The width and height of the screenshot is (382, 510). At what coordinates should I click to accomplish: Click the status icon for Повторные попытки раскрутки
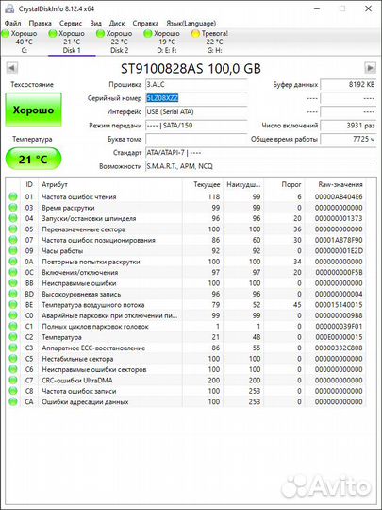point(13,262)
